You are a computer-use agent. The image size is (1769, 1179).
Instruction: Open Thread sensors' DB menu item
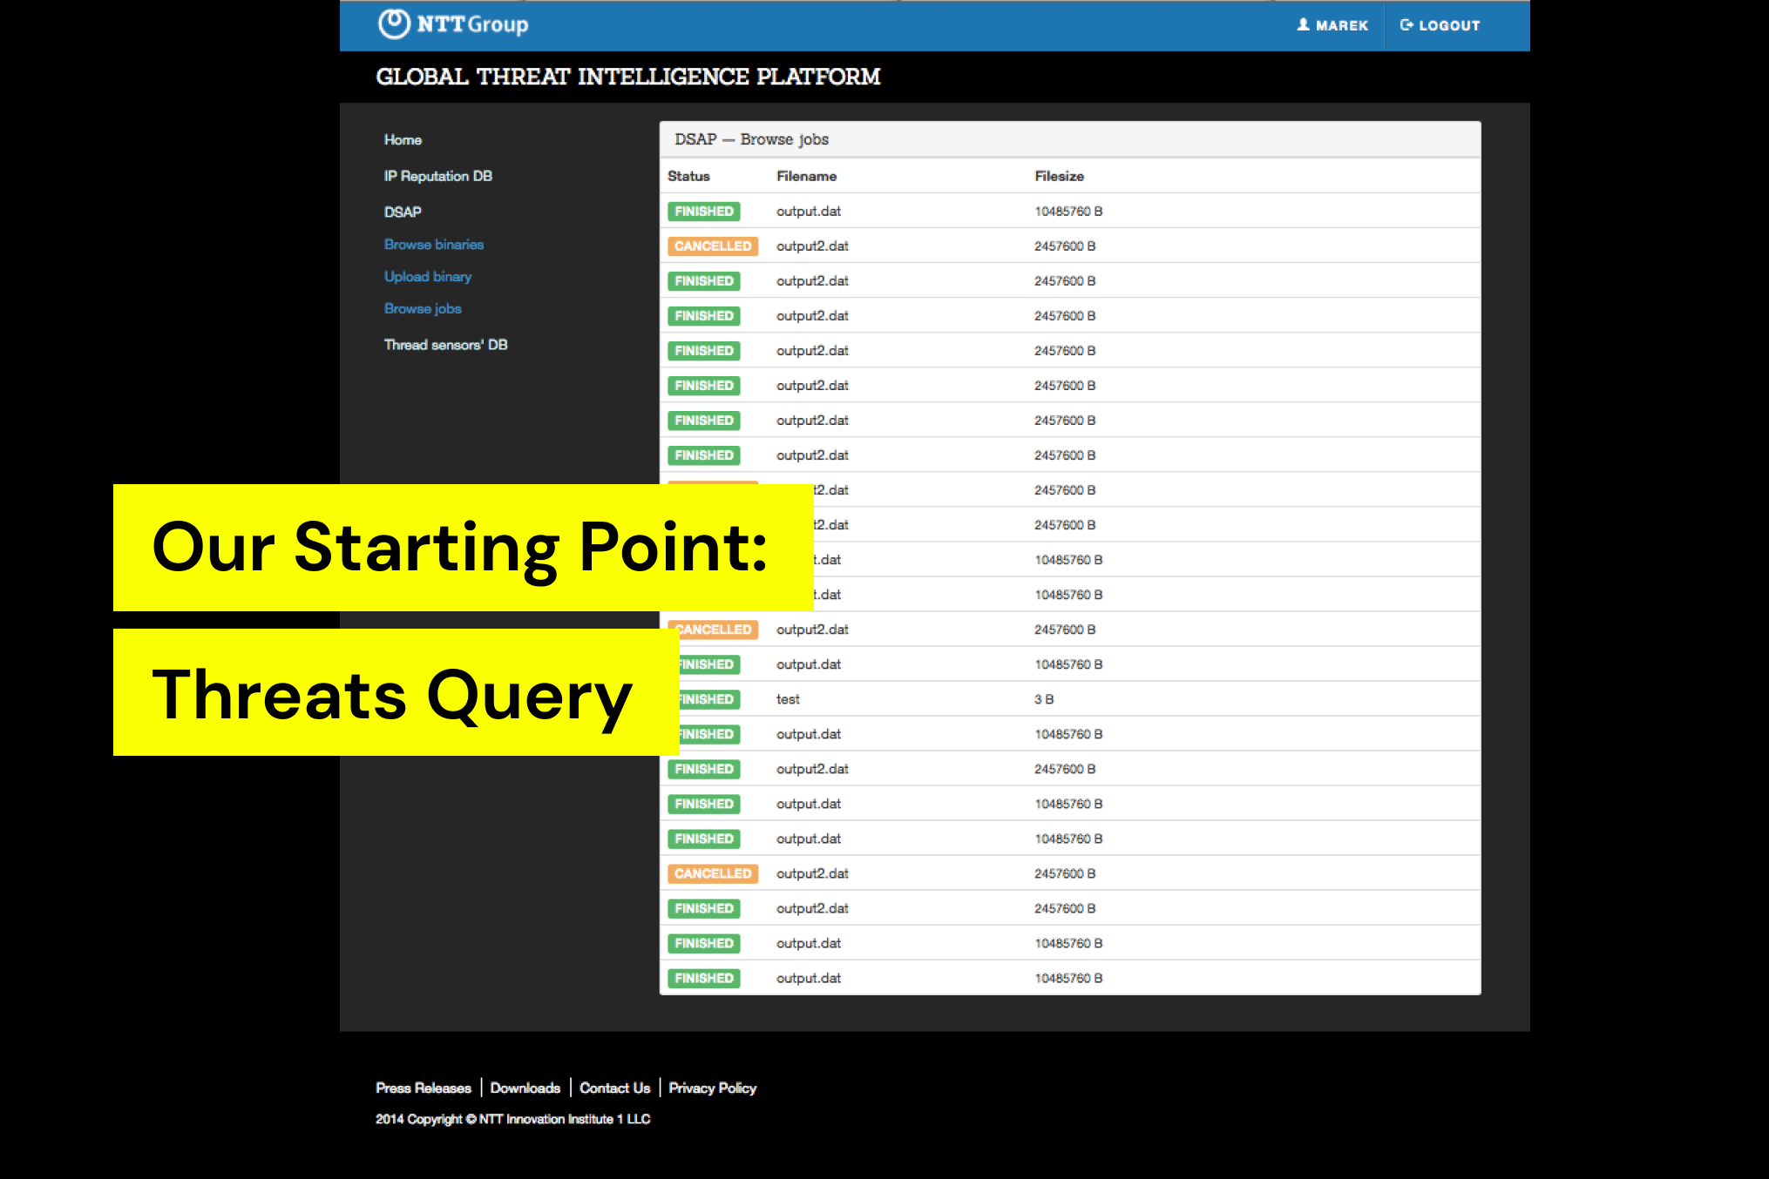(x=445, y=345)
